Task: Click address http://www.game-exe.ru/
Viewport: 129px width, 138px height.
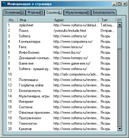Action: (x=72, y=63)
